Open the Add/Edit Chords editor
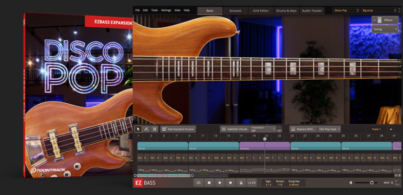This screenshot has width=403, height=195. [235, 129]
